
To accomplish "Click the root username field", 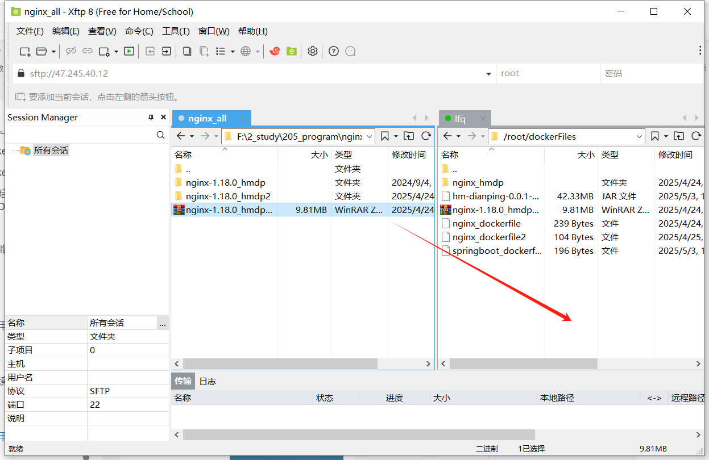I will (x=548, y=73).
